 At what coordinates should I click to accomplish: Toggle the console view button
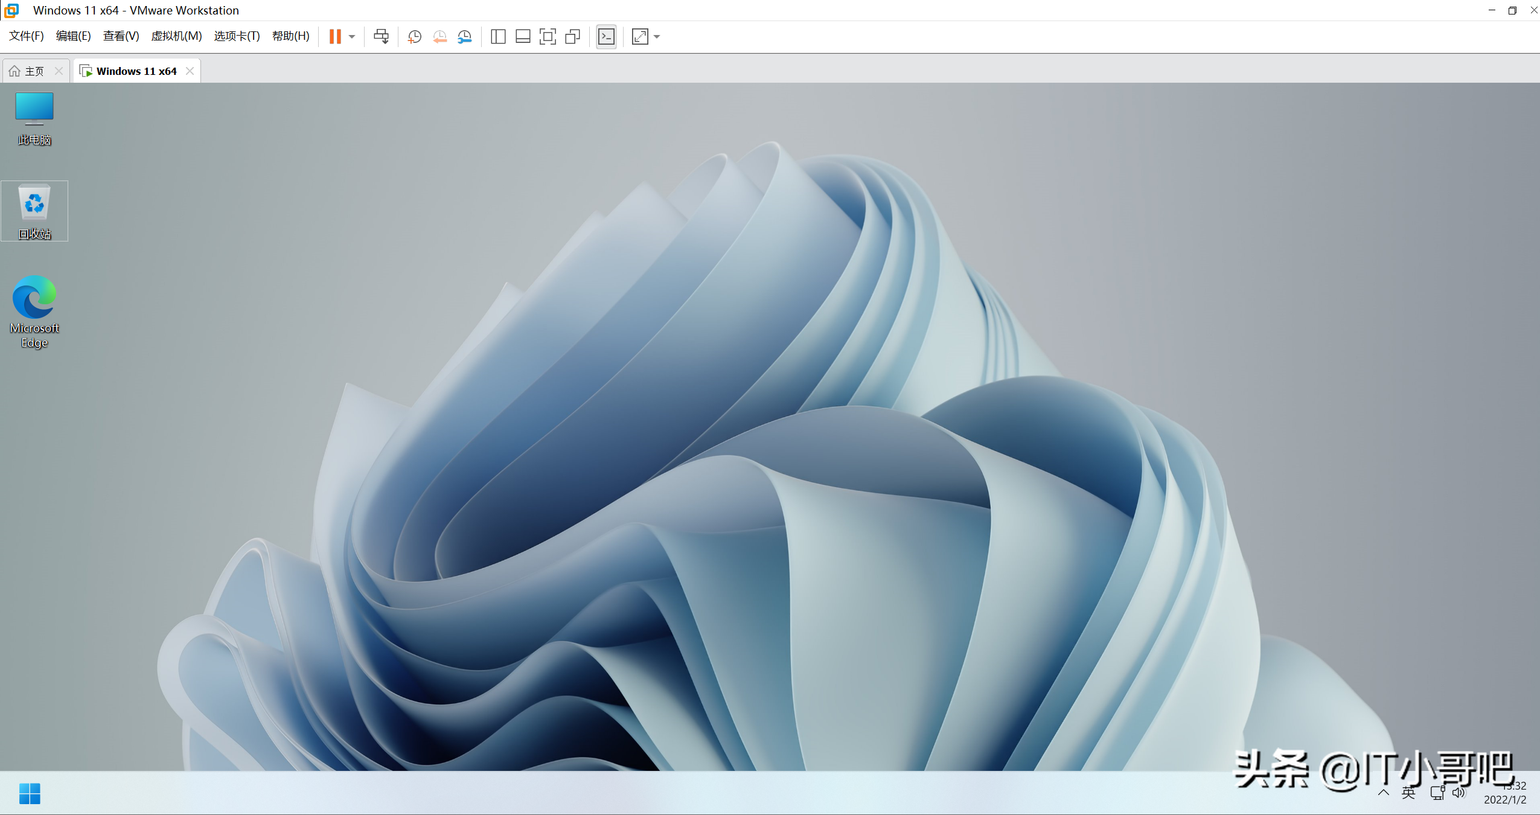coord(606,37)
